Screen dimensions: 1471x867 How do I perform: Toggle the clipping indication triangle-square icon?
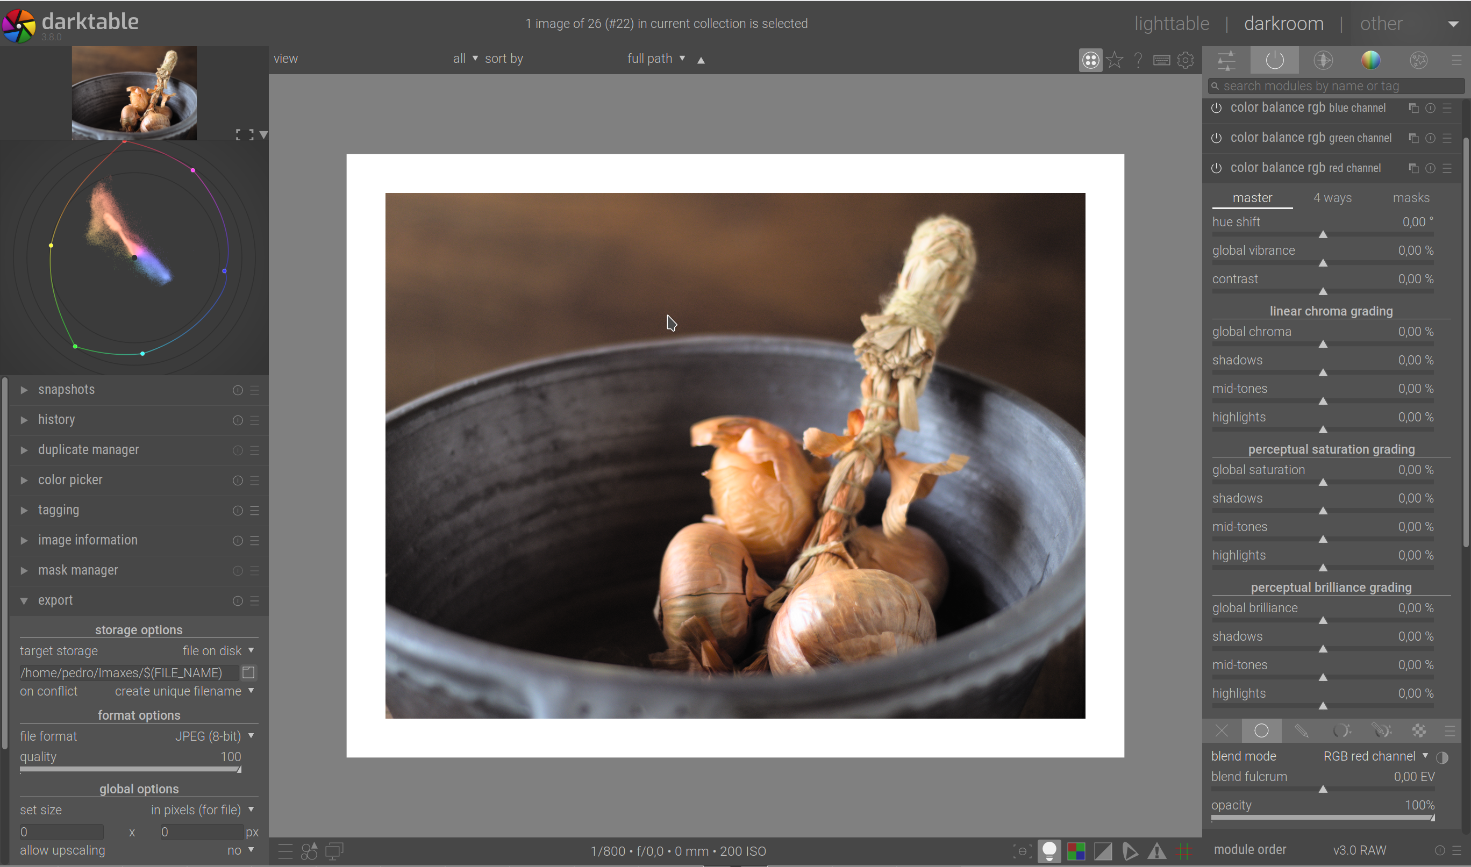tap(1103, 851)
